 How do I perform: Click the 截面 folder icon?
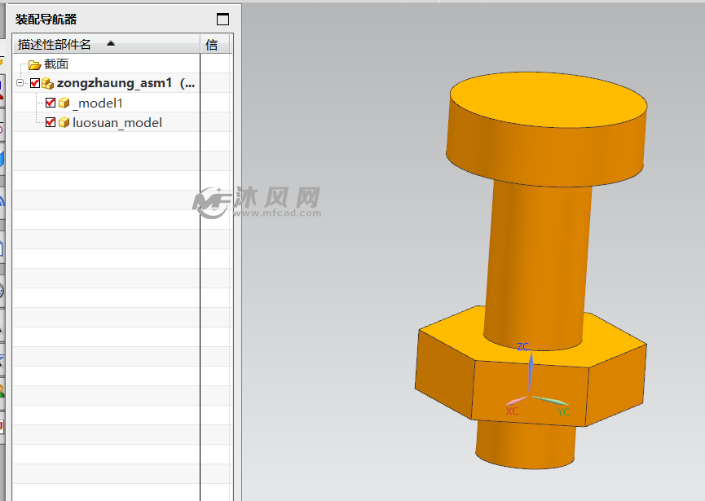34,65
